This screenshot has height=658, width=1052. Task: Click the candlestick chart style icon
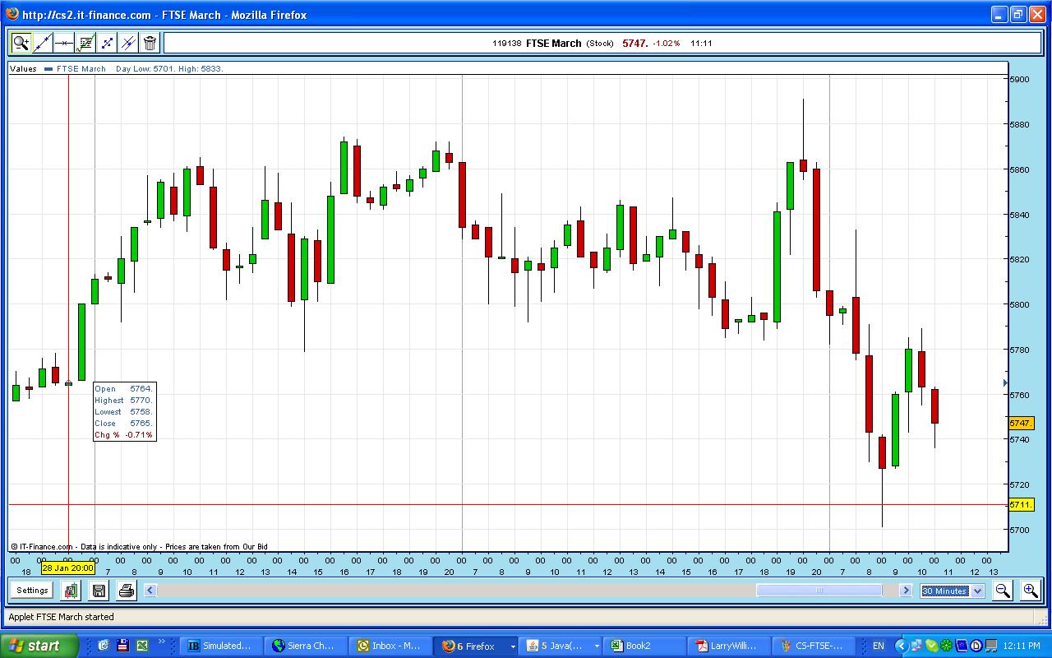(72, 590)
